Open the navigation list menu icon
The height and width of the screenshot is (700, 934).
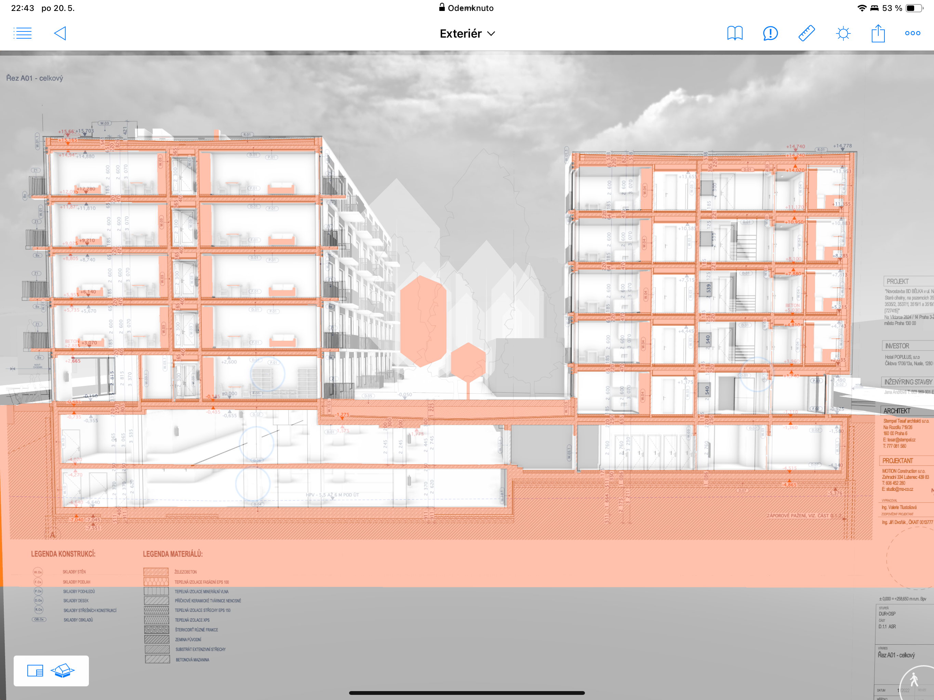pyautogui.click(x=23, y=33)
